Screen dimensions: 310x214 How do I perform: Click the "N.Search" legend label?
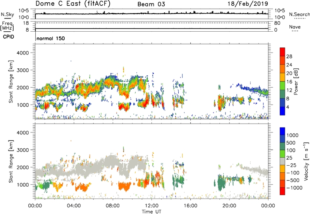pos(299,14)
